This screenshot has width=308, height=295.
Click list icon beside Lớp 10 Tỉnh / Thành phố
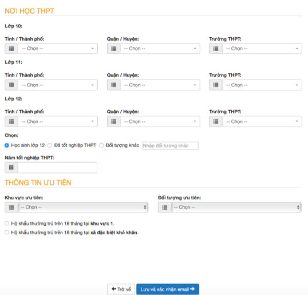click(11, 49)
